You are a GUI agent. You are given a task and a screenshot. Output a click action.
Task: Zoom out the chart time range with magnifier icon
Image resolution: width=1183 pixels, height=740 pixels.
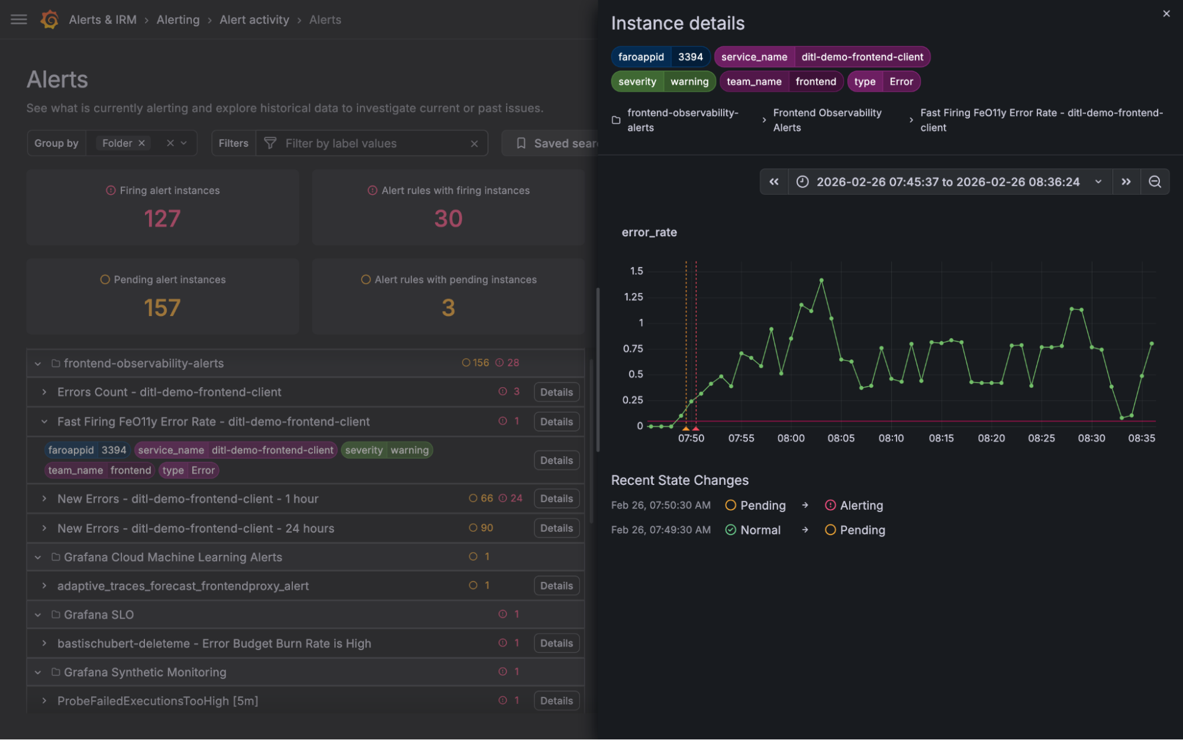[1155, 182]
